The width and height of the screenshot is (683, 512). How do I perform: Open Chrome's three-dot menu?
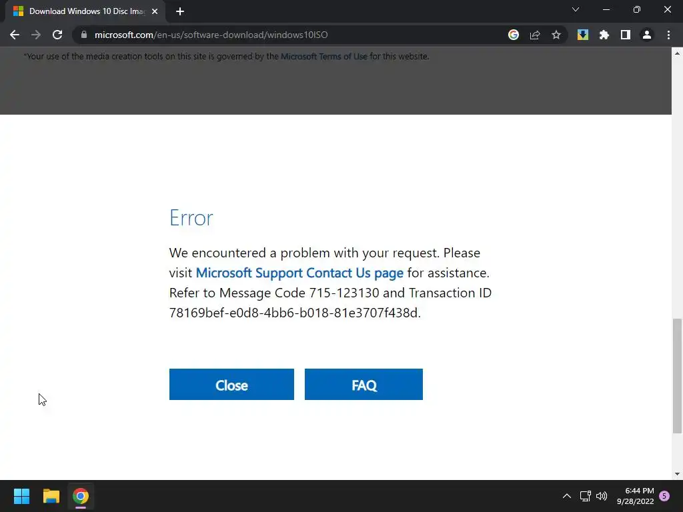(668, 35)
